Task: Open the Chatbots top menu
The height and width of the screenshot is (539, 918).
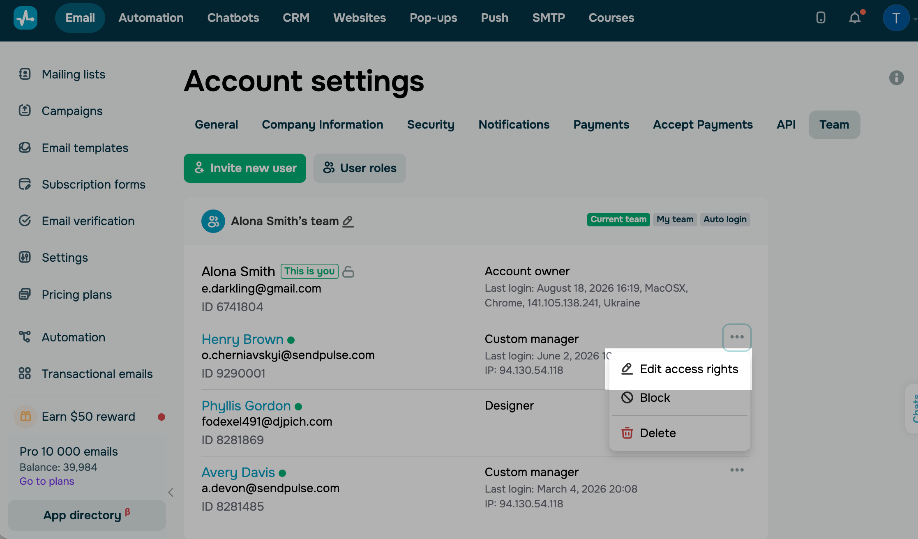Action: coord(233,18)
